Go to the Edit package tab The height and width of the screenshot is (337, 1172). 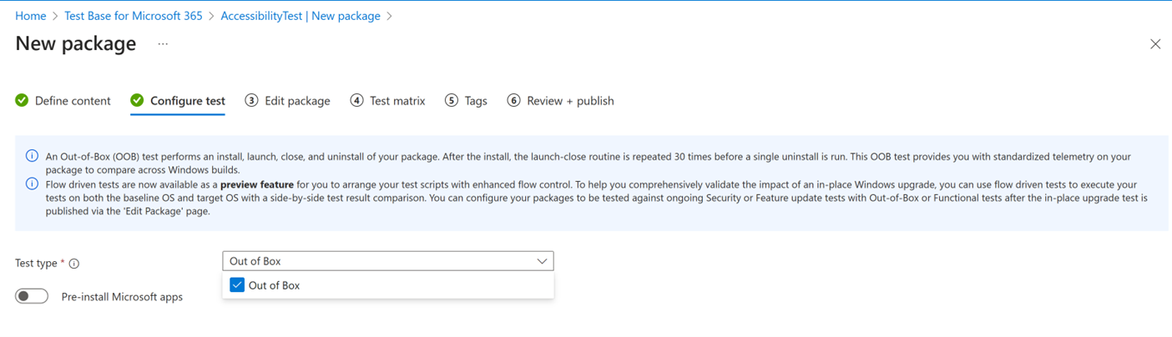click(x=297, y=101)
